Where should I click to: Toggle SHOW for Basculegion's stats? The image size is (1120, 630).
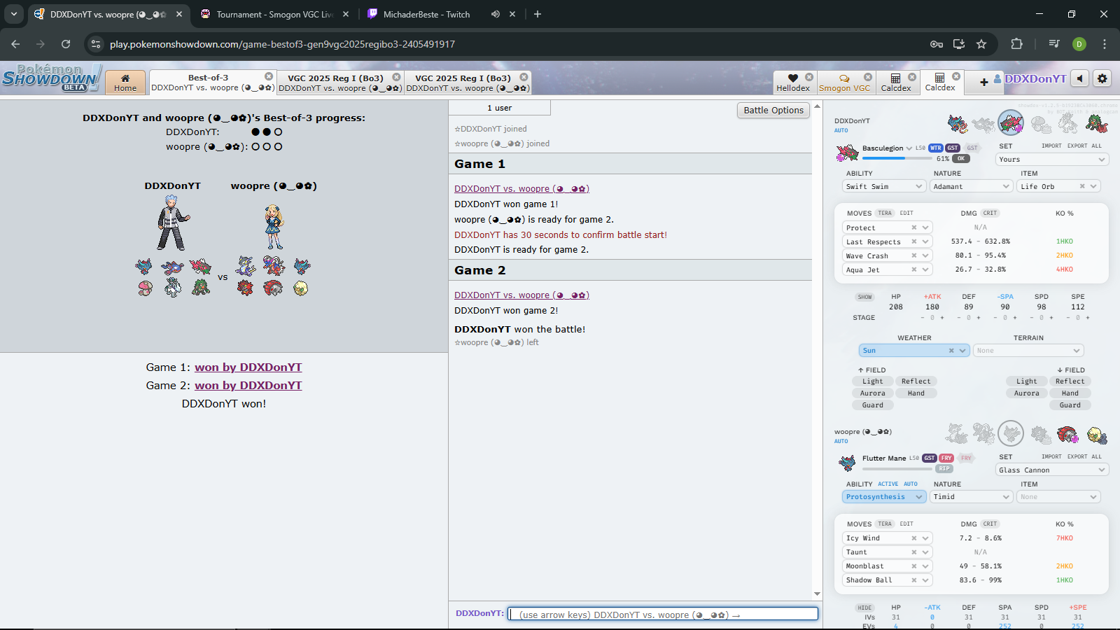865,297
